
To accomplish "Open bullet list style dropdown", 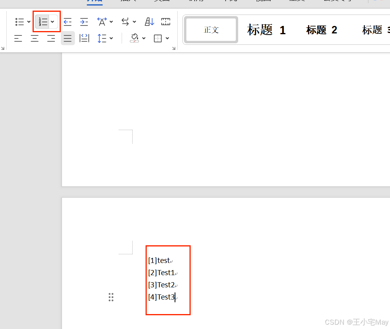I will 29,22.
